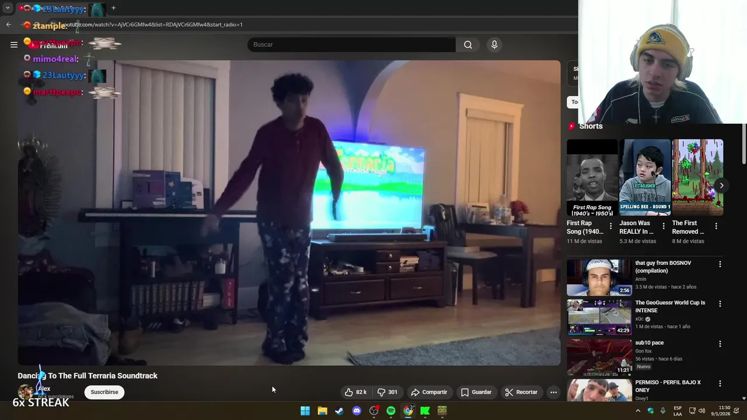747x420 pixels.
Task: Open Windows Security tray icon
Action: click(651, 411)
